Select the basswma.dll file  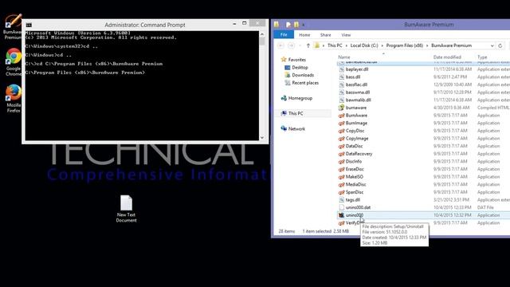[x=358, y=92]
